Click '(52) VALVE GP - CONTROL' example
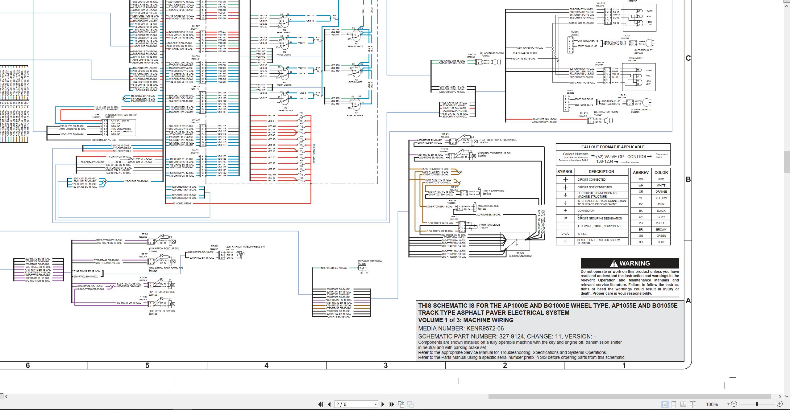 click(621, 157)
